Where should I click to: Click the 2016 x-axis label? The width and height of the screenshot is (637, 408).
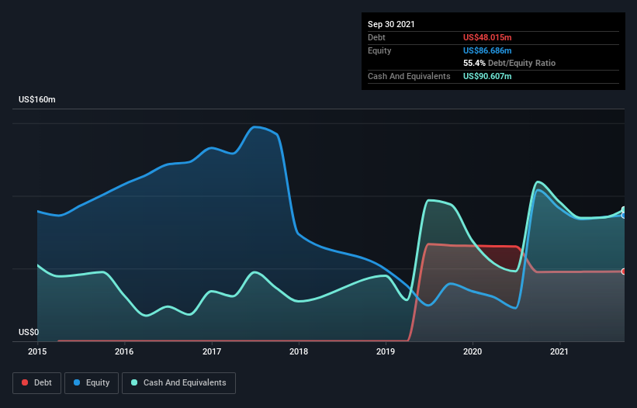pyautogui.click(x=124, y=351)
